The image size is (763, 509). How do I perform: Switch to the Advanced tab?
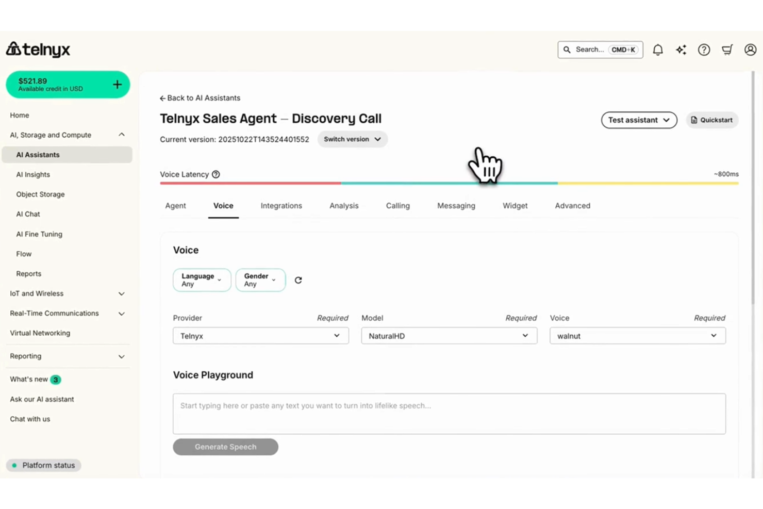(572, 205)
